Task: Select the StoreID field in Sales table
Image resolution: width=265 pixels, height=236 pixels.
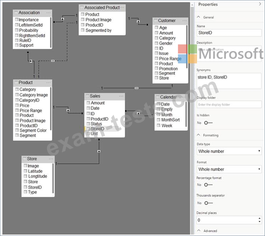Action: (x=98, y=129)
